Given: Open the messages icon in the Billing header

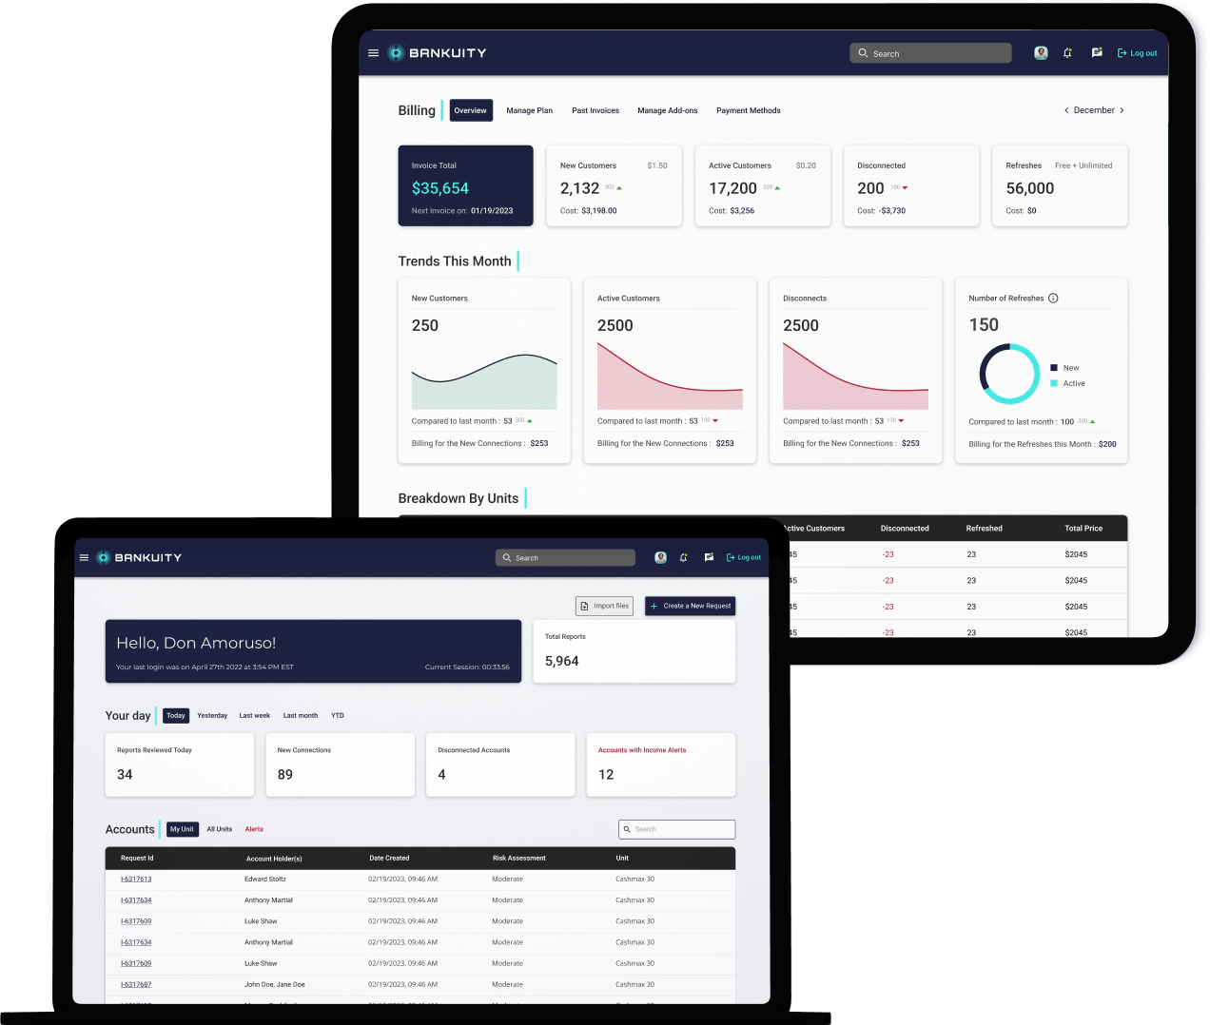Looking at the screenshot, I should click(1097, 53).
